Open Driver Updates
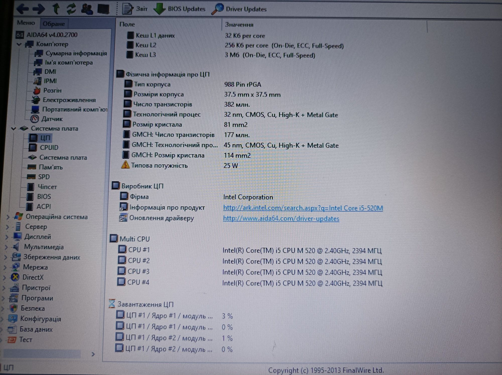 239,9
